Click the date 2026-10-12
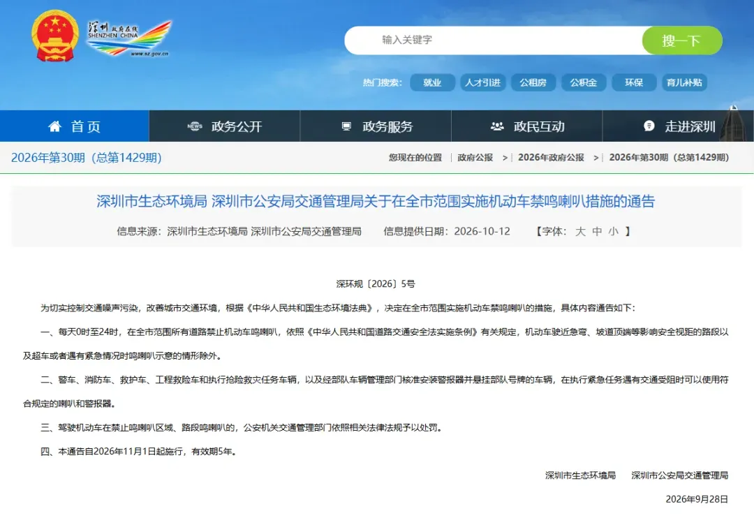The width and height of the screenshot is (754, 532). [x=482, y=231]
